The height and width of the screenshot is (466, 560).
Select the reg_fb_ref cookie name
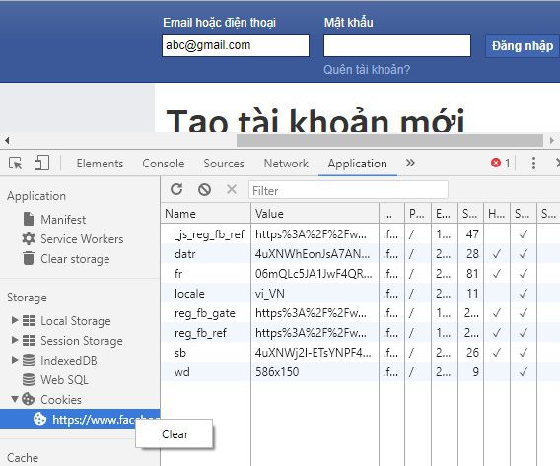coord(200,333)
